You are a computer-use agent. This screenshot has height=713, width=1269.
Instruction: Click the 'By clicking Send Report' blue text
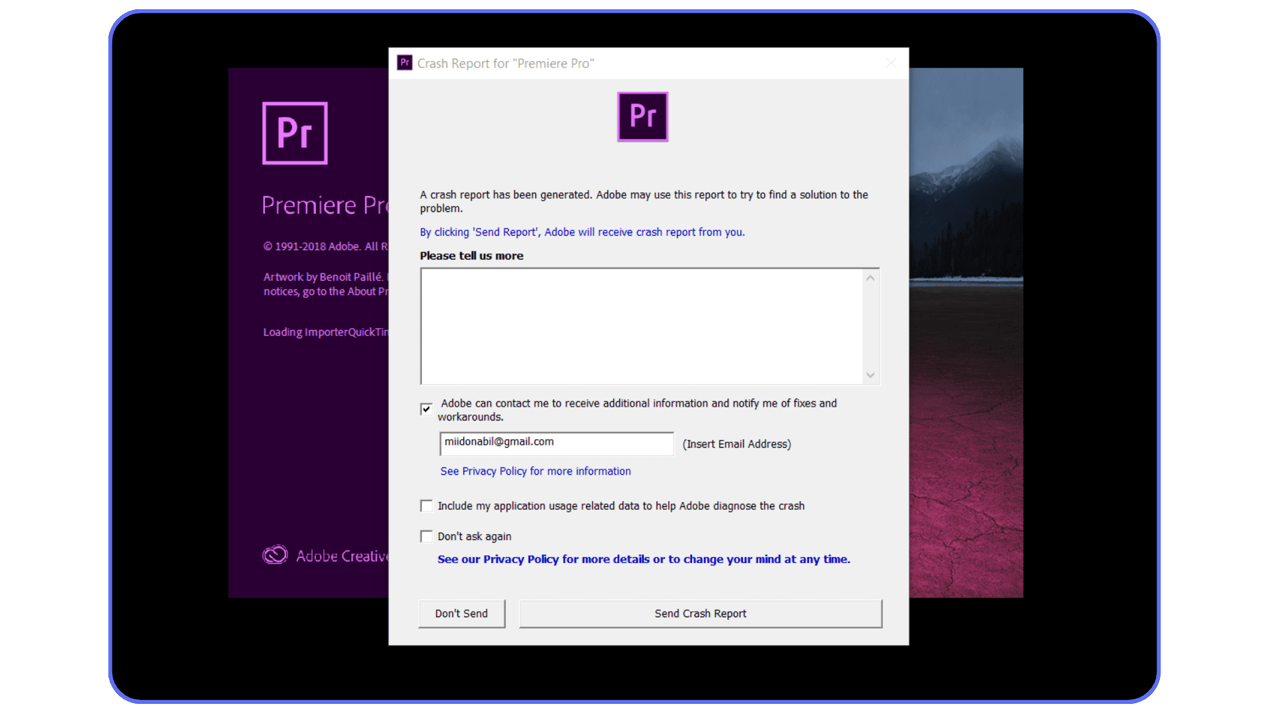(x=582, y=232)
